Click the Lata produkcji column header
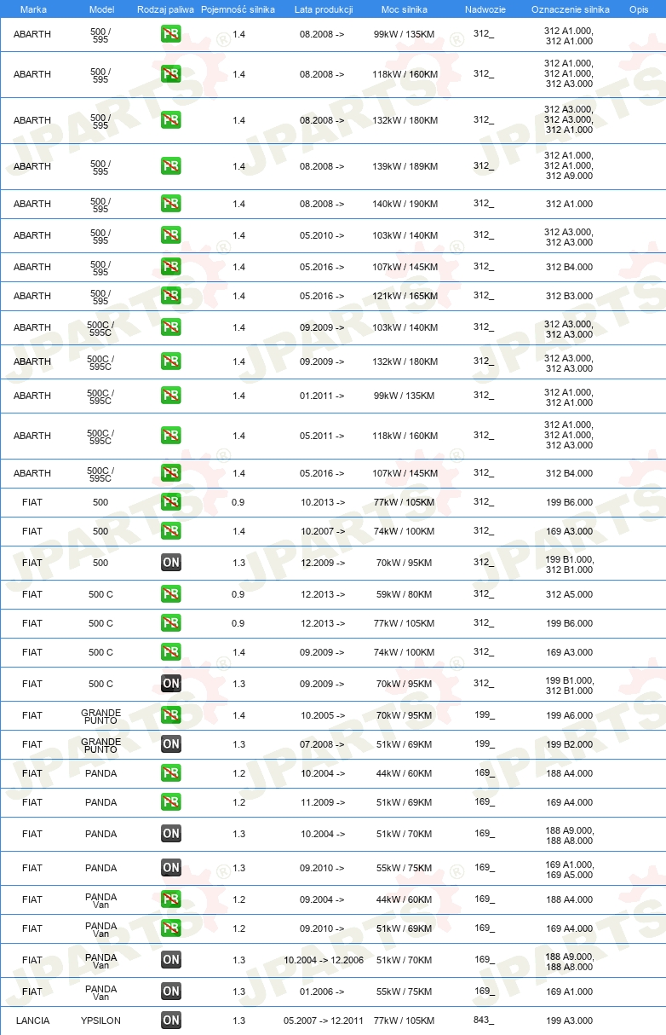 pyautogui.click(x=323, y=9)
